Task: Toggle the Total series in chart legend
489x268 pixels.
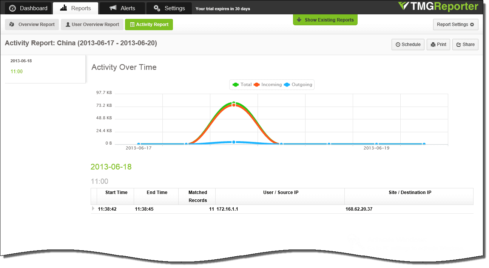Action: tap(242, 85)
